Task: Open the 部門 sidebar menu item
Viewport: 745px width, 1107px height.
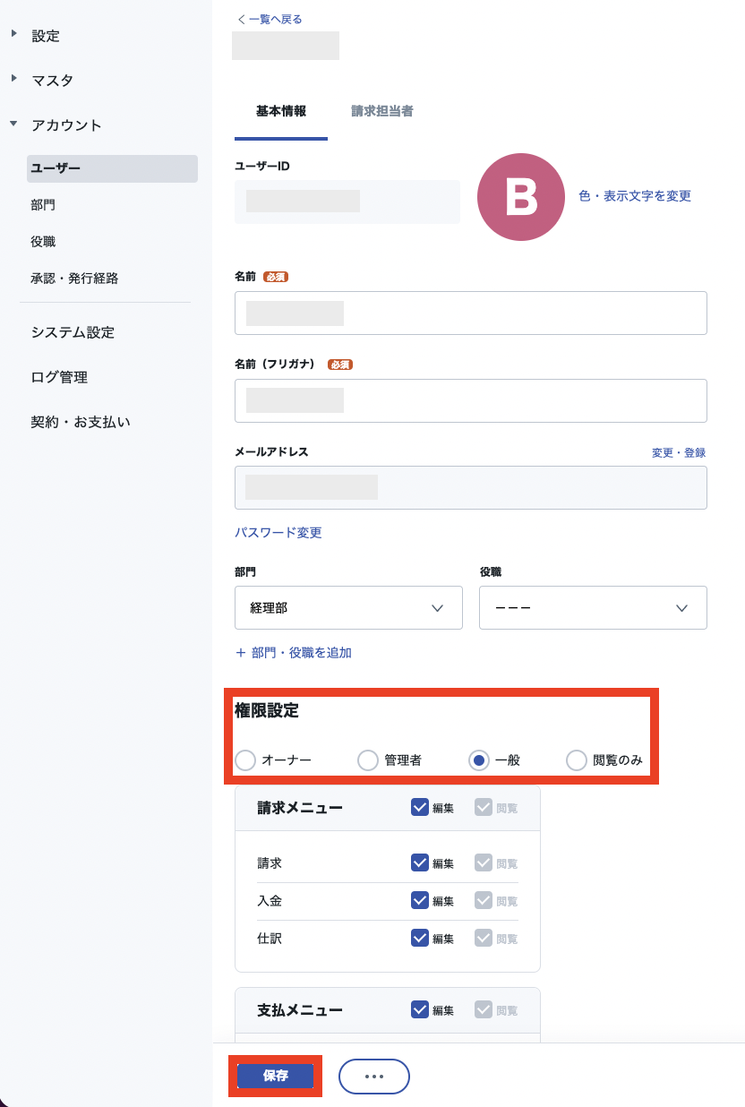Action: (x=43, y=205)
